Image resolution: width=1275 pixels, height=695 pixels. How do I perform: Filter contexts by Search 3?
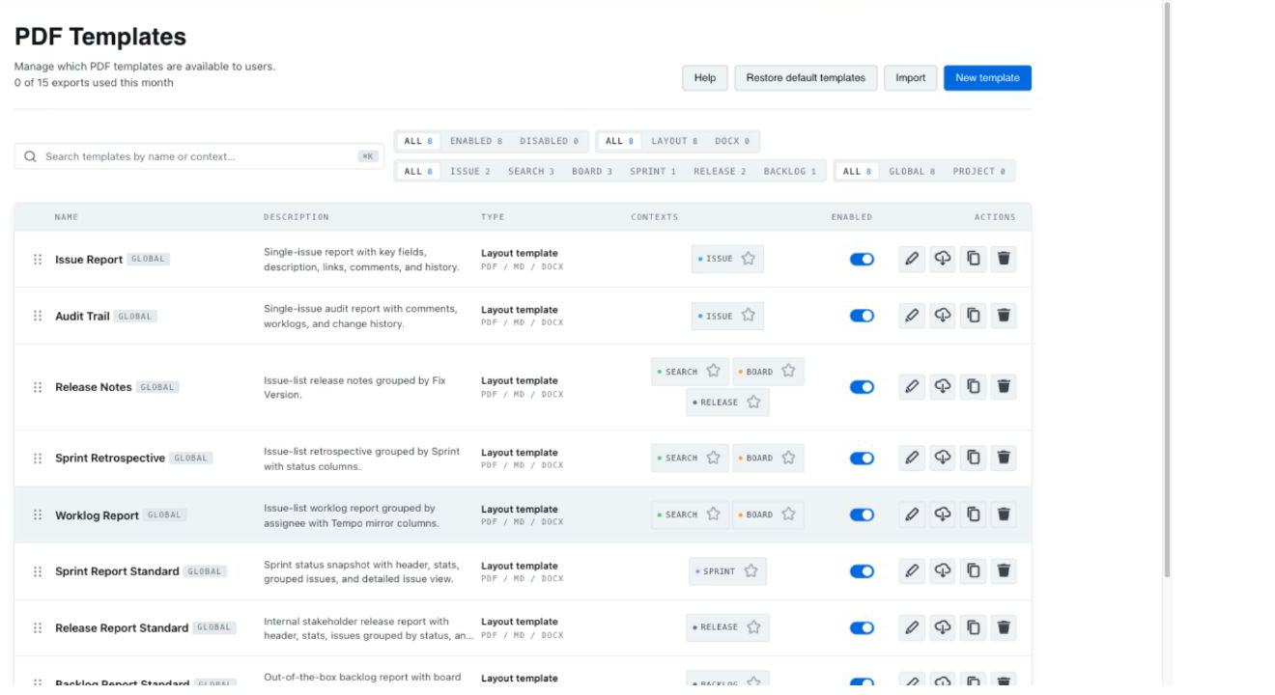pyautogui.click(x=531, y=171)
